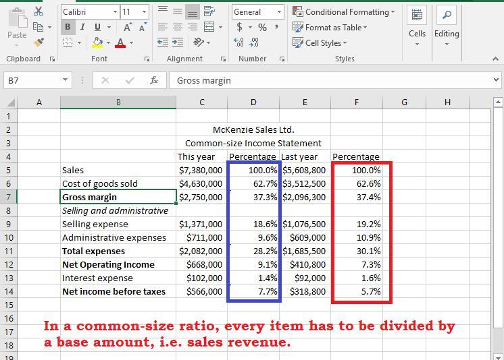Open the font name Calibri dropdown
504x360 pixels.
coord(115,12)
